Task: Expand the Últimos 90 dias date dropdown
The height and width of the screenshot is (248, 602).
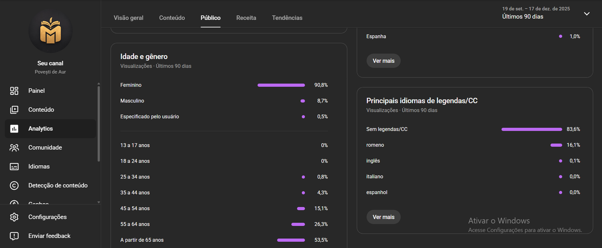Action: tap(523, 17)
